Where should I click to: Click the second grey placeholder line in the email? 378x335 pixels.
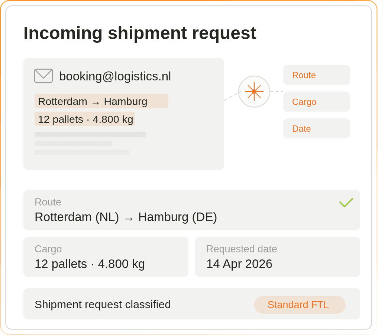tap(73, 143)
